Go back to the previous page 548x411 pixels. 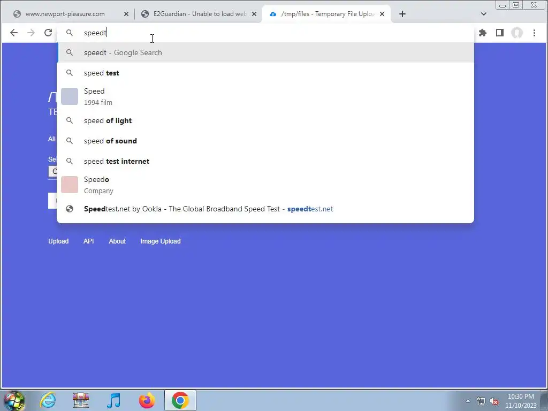(x=13, y=33)
